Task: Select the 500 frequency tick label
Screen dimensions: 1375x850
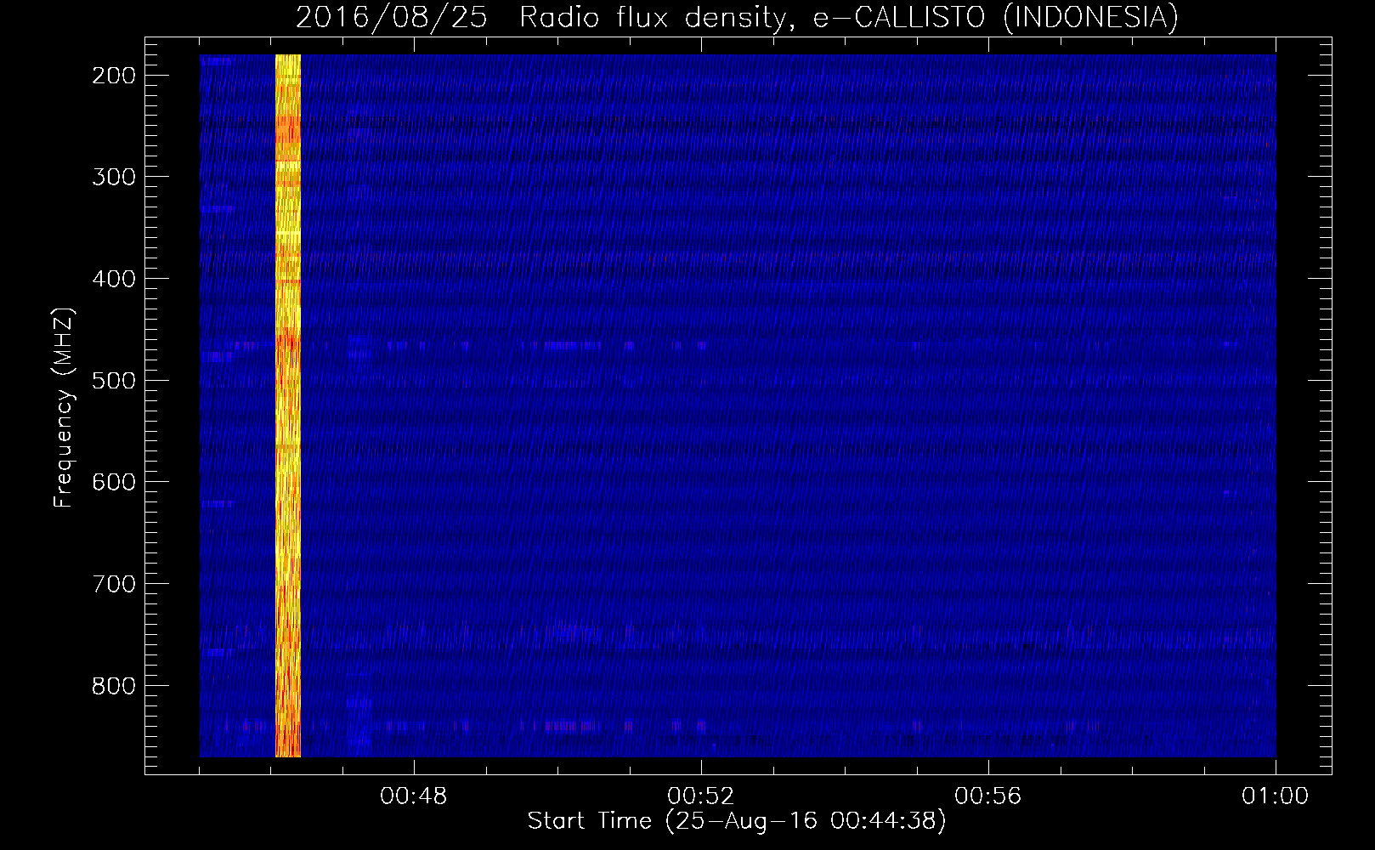Action: coord(112,380)
